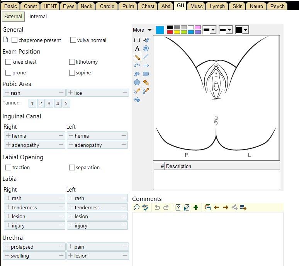The width and height of the screenshot is (299, 266).
Task: Select the numbered marker tool
Action: 146,49
